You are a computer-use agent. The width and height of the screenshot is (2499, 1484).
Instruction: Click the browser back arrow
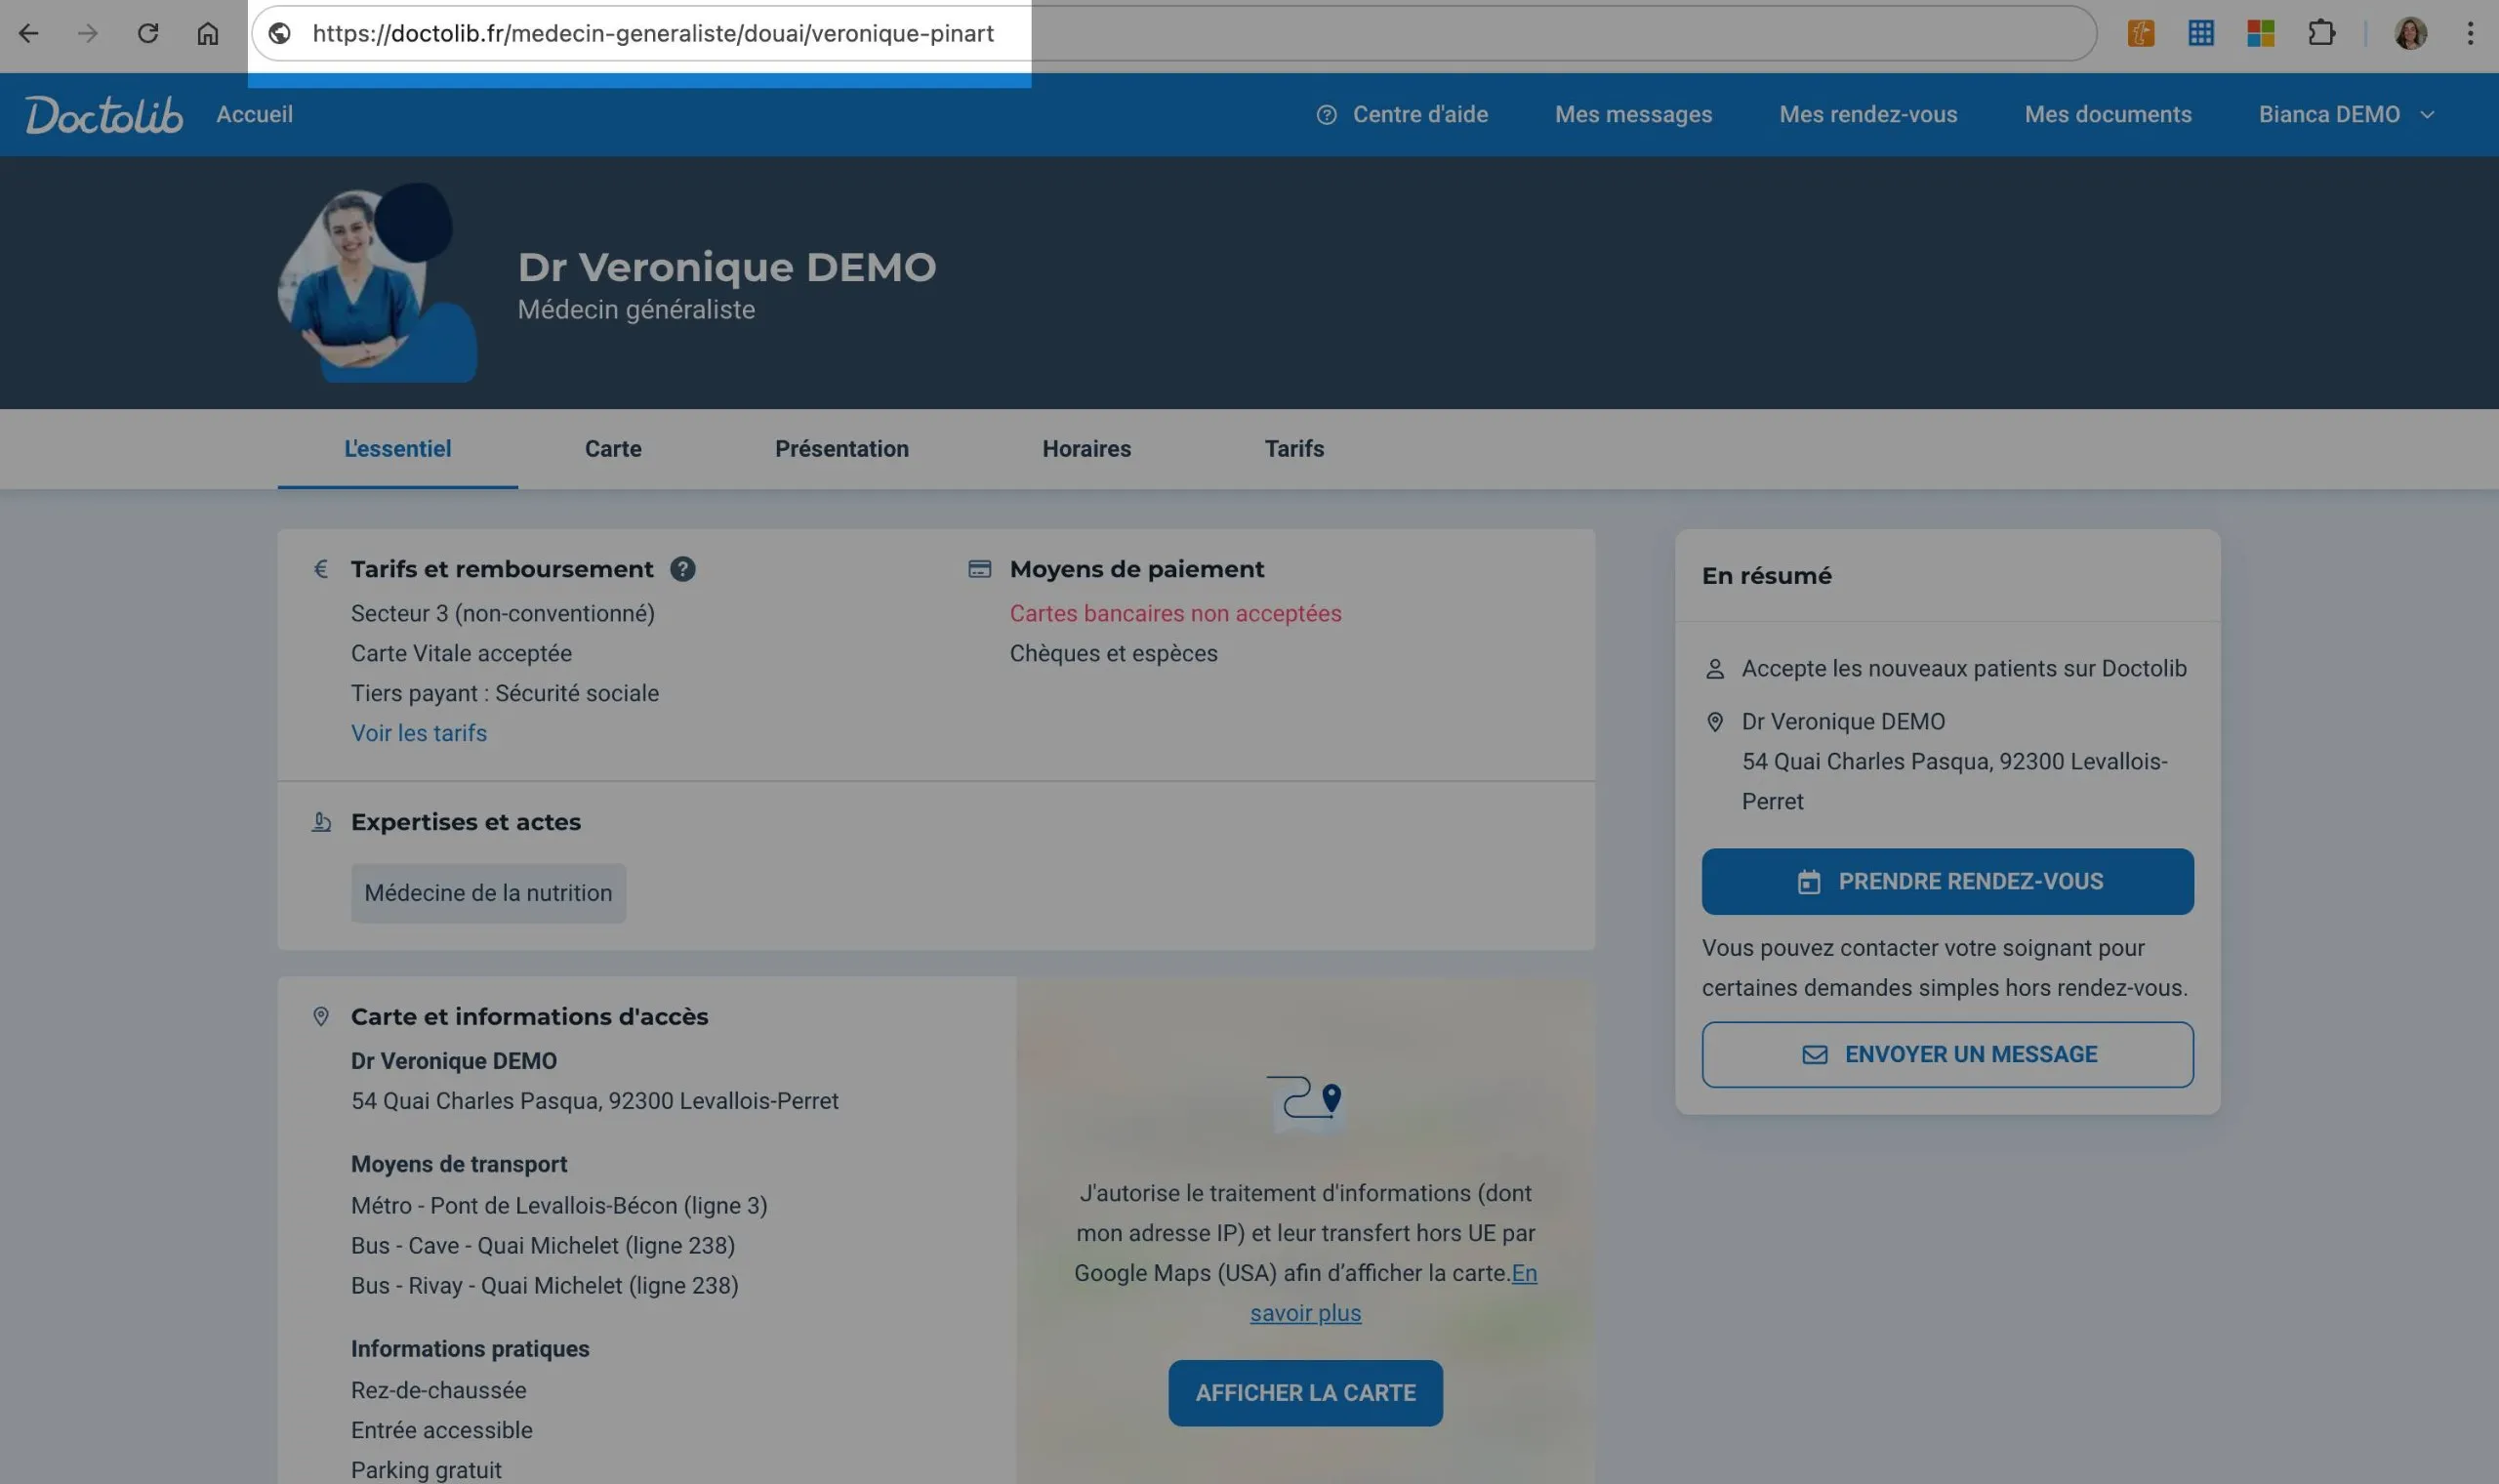[x=29, y=33]
